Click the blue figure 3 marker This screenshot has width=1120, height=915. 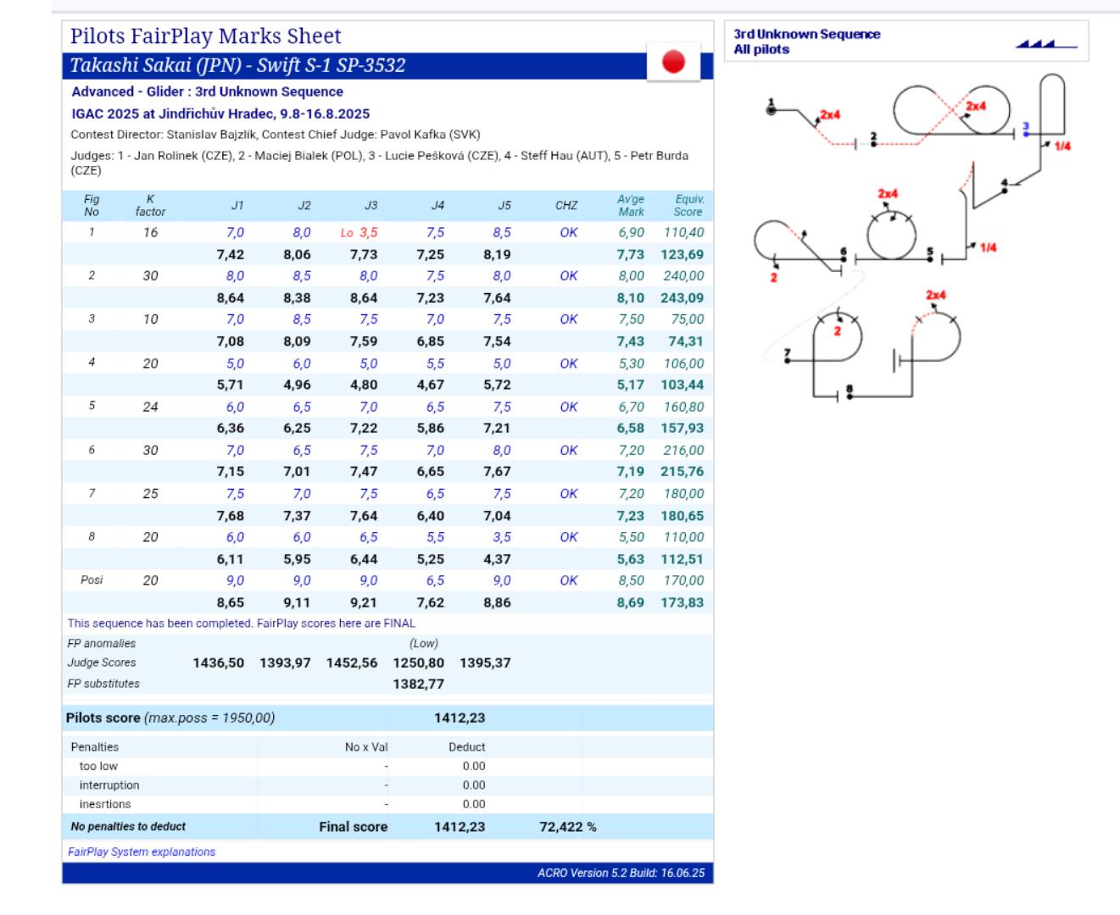1026,133
